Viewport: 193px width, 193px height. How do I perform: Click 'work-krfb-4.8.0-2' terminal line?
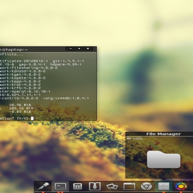[x=20, y=88]
